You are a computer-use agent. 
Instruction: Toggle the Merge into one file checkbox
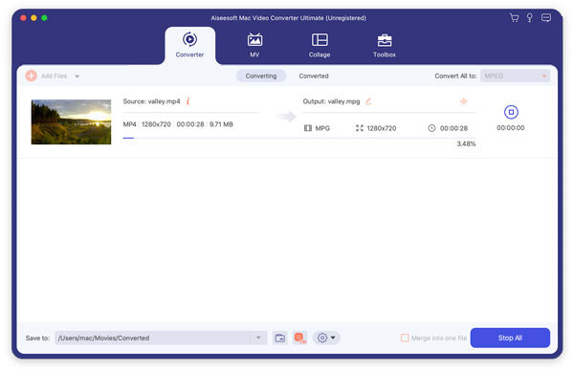405,338
